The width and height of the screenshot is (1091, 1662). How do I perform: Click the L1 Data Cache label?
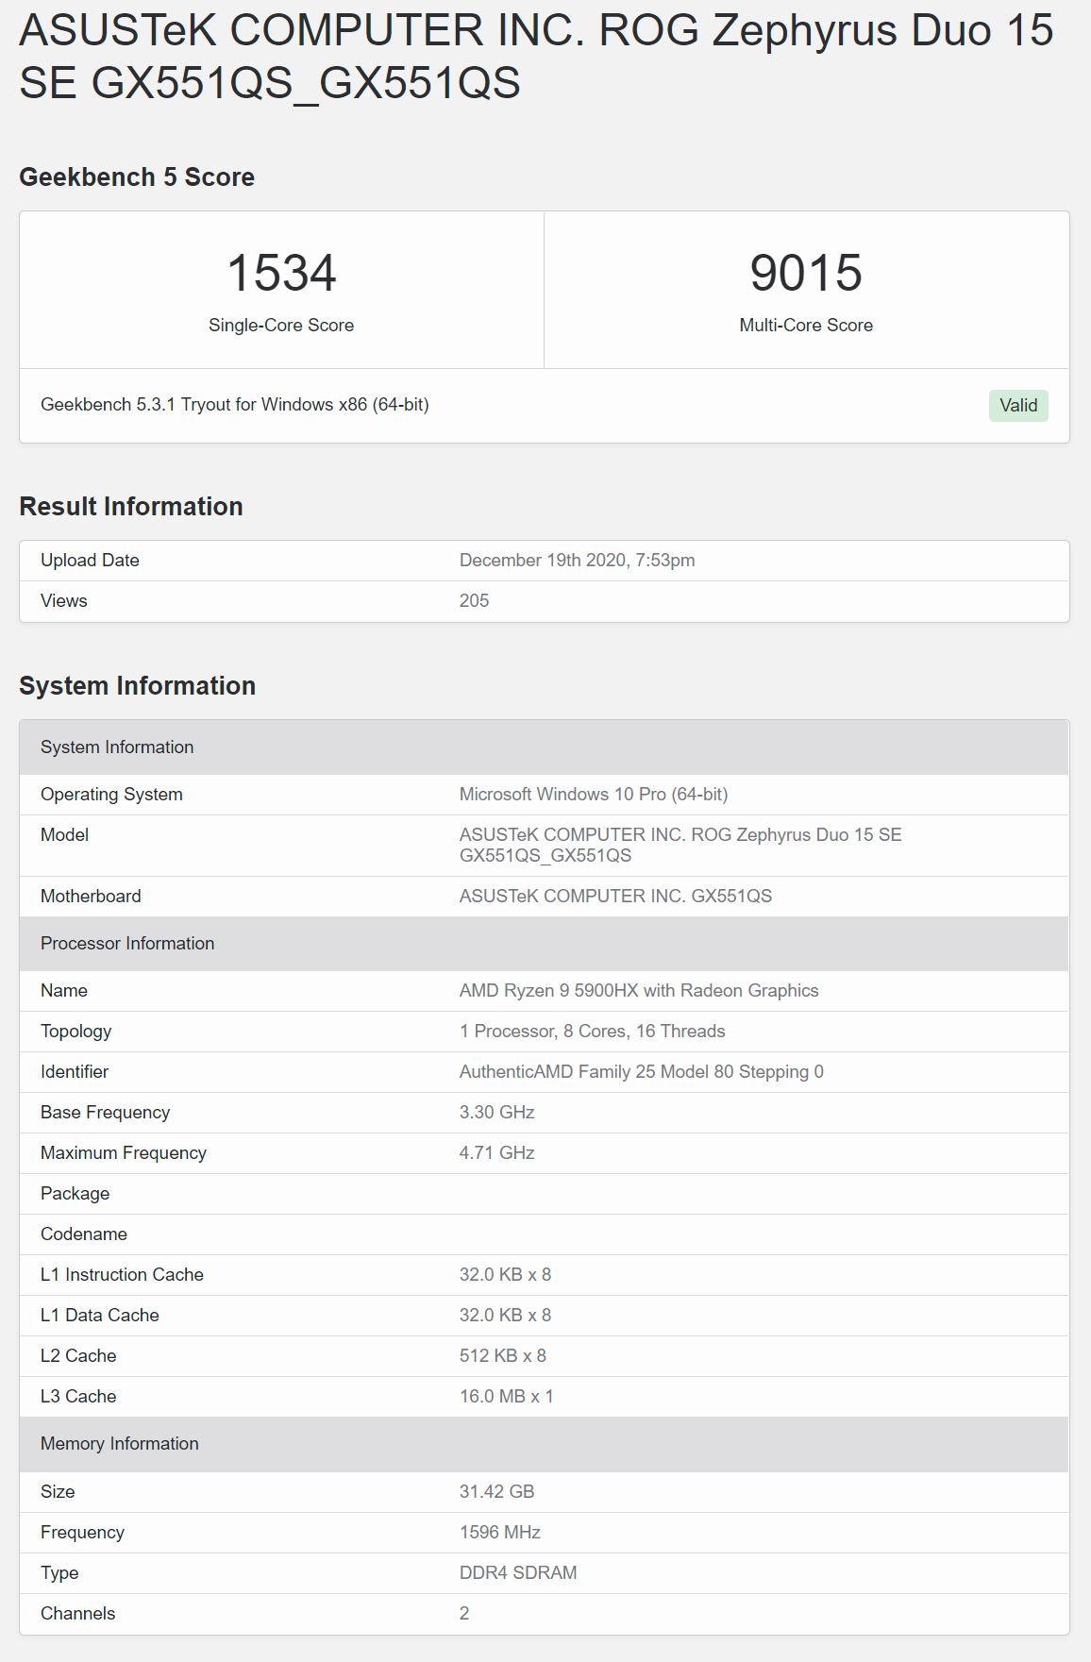[99, 1316]
